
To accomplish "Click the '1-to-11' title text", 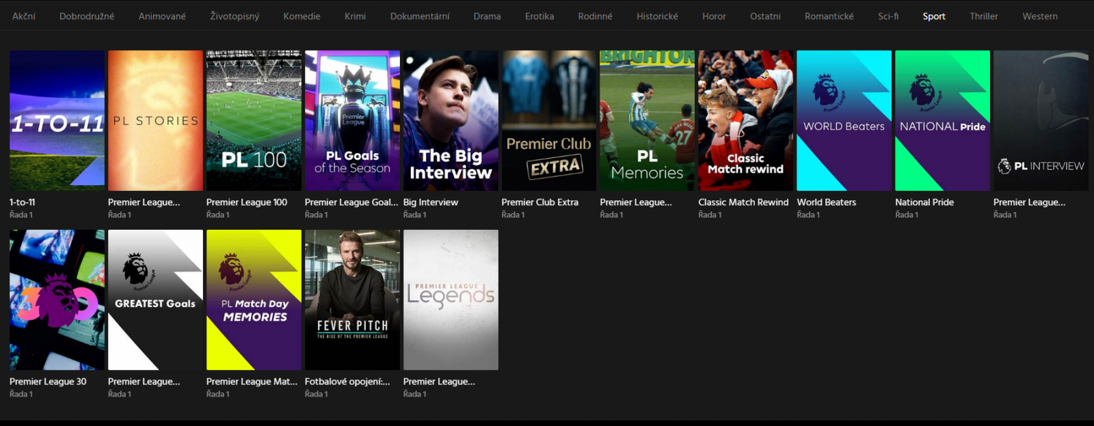I will (x=23, y=202).
